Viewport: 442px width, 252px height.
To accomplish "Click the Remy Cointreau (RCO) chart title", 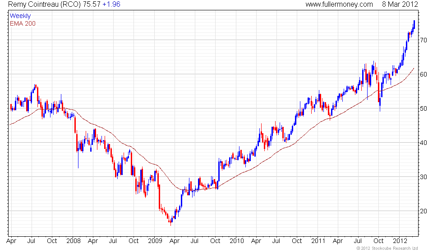I will tap(45, 4).
